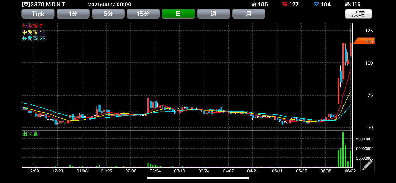
Task: Tap the 02/24 date axis label
Action: 155,171
